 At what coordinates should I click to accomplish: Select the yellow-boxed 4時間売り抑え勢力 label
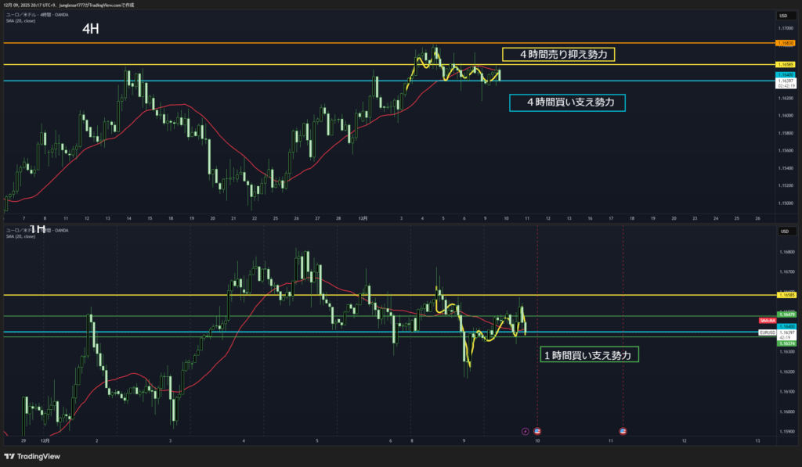(558, 54)
